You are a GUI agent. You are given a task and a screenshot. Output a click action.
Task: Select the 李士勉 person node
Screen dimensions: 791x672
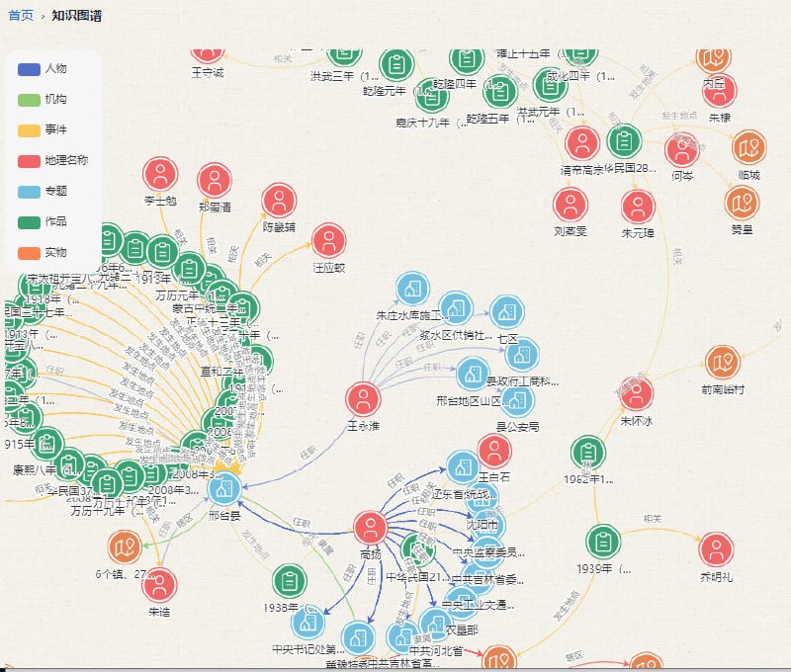[159, 174]
